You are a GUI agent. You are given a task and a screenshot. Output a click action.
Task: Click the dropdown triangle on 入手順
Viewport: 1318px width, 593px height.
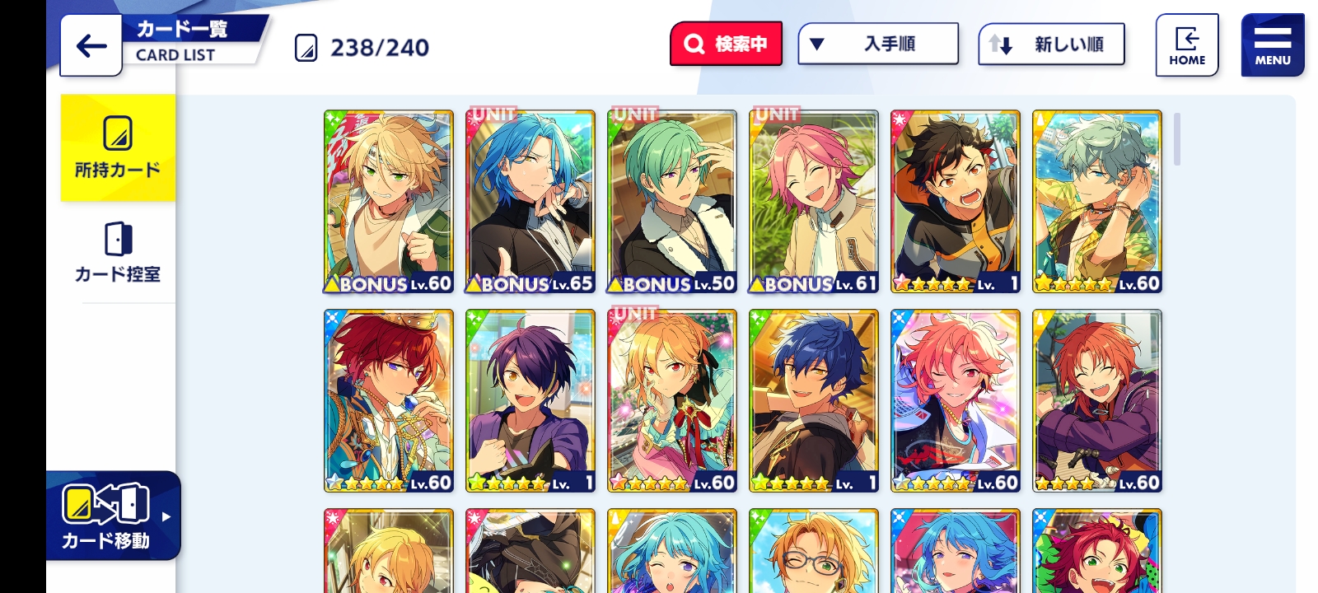(817, 44)
